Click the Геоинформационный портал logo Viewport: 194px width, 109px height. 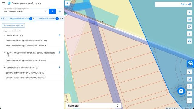click(9, 3)
